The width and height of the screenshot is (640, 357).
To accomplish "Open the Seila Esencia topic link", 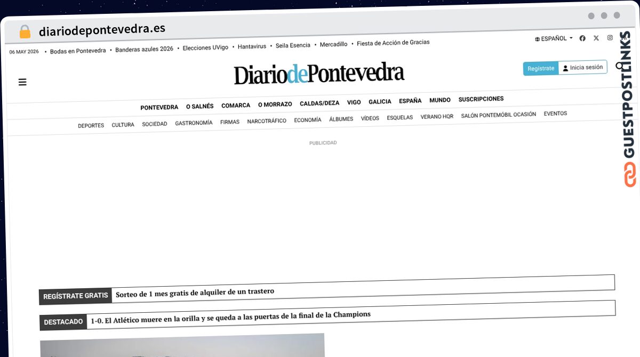I will tap(293, 46).
